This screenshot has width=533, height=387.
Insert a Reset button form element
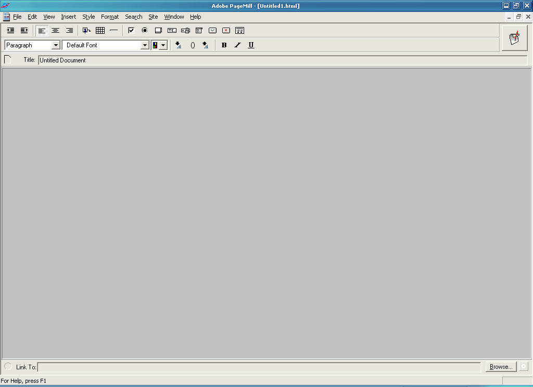[x=226, y=31]
